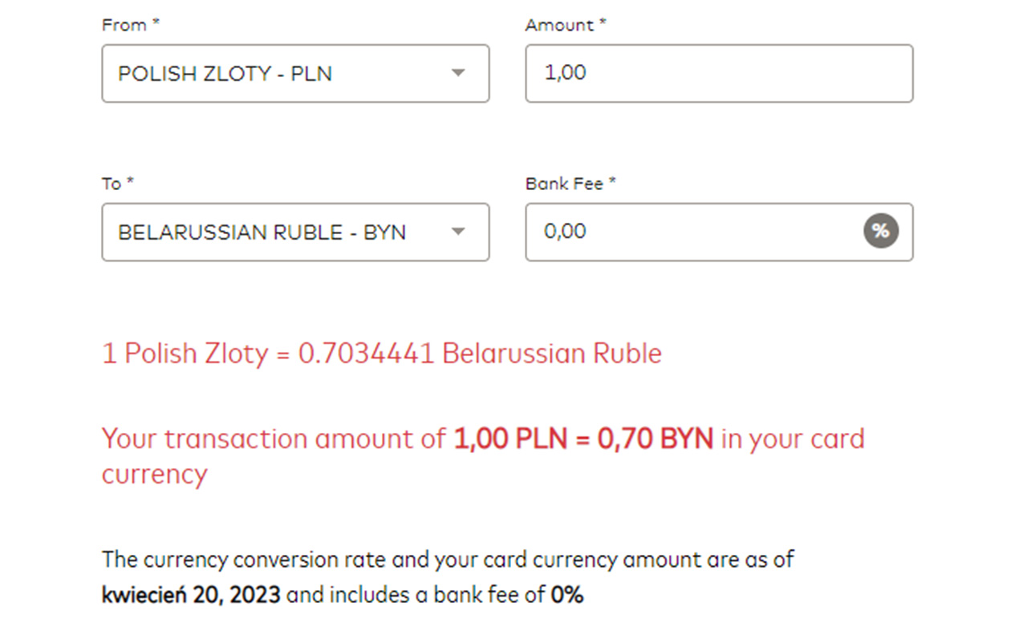Screen dimensions: 1027x623
Task: Open the POLISH ZLOTY - PLN combo box
Action: coord(273,74)
